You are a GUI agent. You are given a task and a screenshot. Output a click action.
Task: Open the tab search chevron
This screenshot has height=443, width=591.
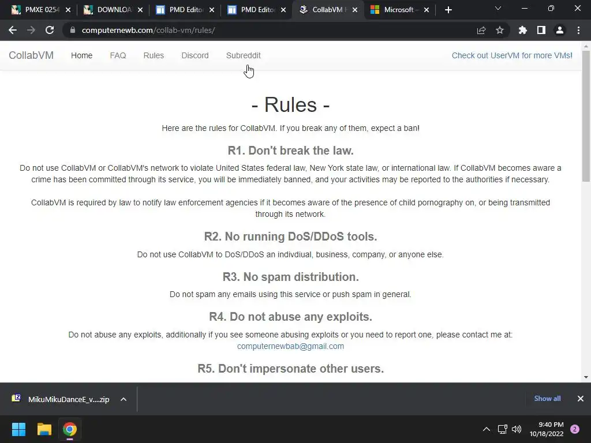(498, 8)
